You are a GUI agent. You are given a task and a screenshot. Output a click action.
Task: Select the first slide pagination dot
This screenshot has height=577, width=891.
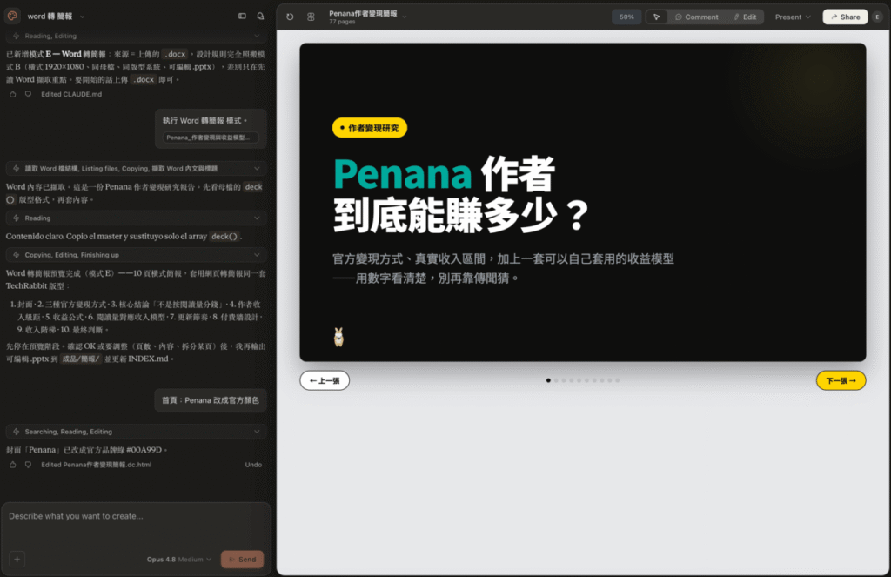(x=548, y=380)
